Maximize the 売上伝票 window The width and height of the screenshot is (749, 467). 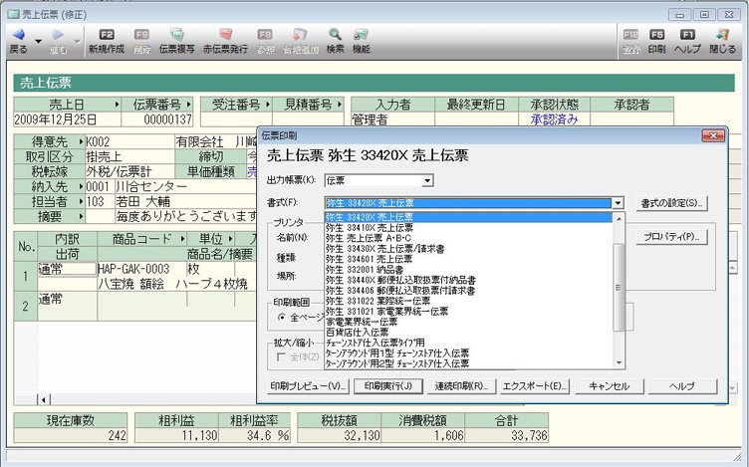click(x=704, y=14)
